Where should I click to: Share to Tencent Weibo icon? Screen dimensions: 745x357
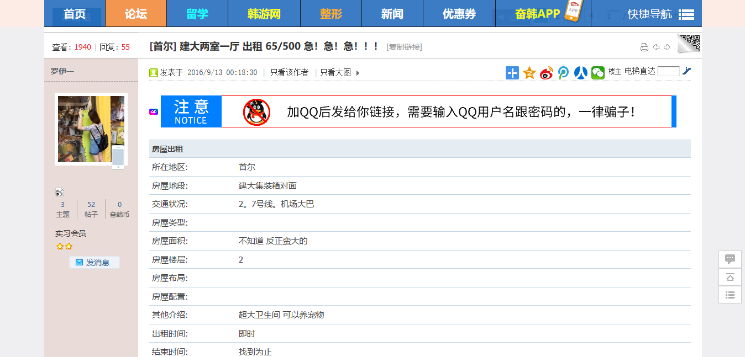pyautogui.click(x=563, y=72)
